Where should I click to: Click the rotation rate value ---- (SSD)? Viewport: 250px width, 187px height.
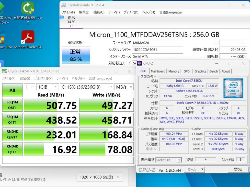(233, 56)
